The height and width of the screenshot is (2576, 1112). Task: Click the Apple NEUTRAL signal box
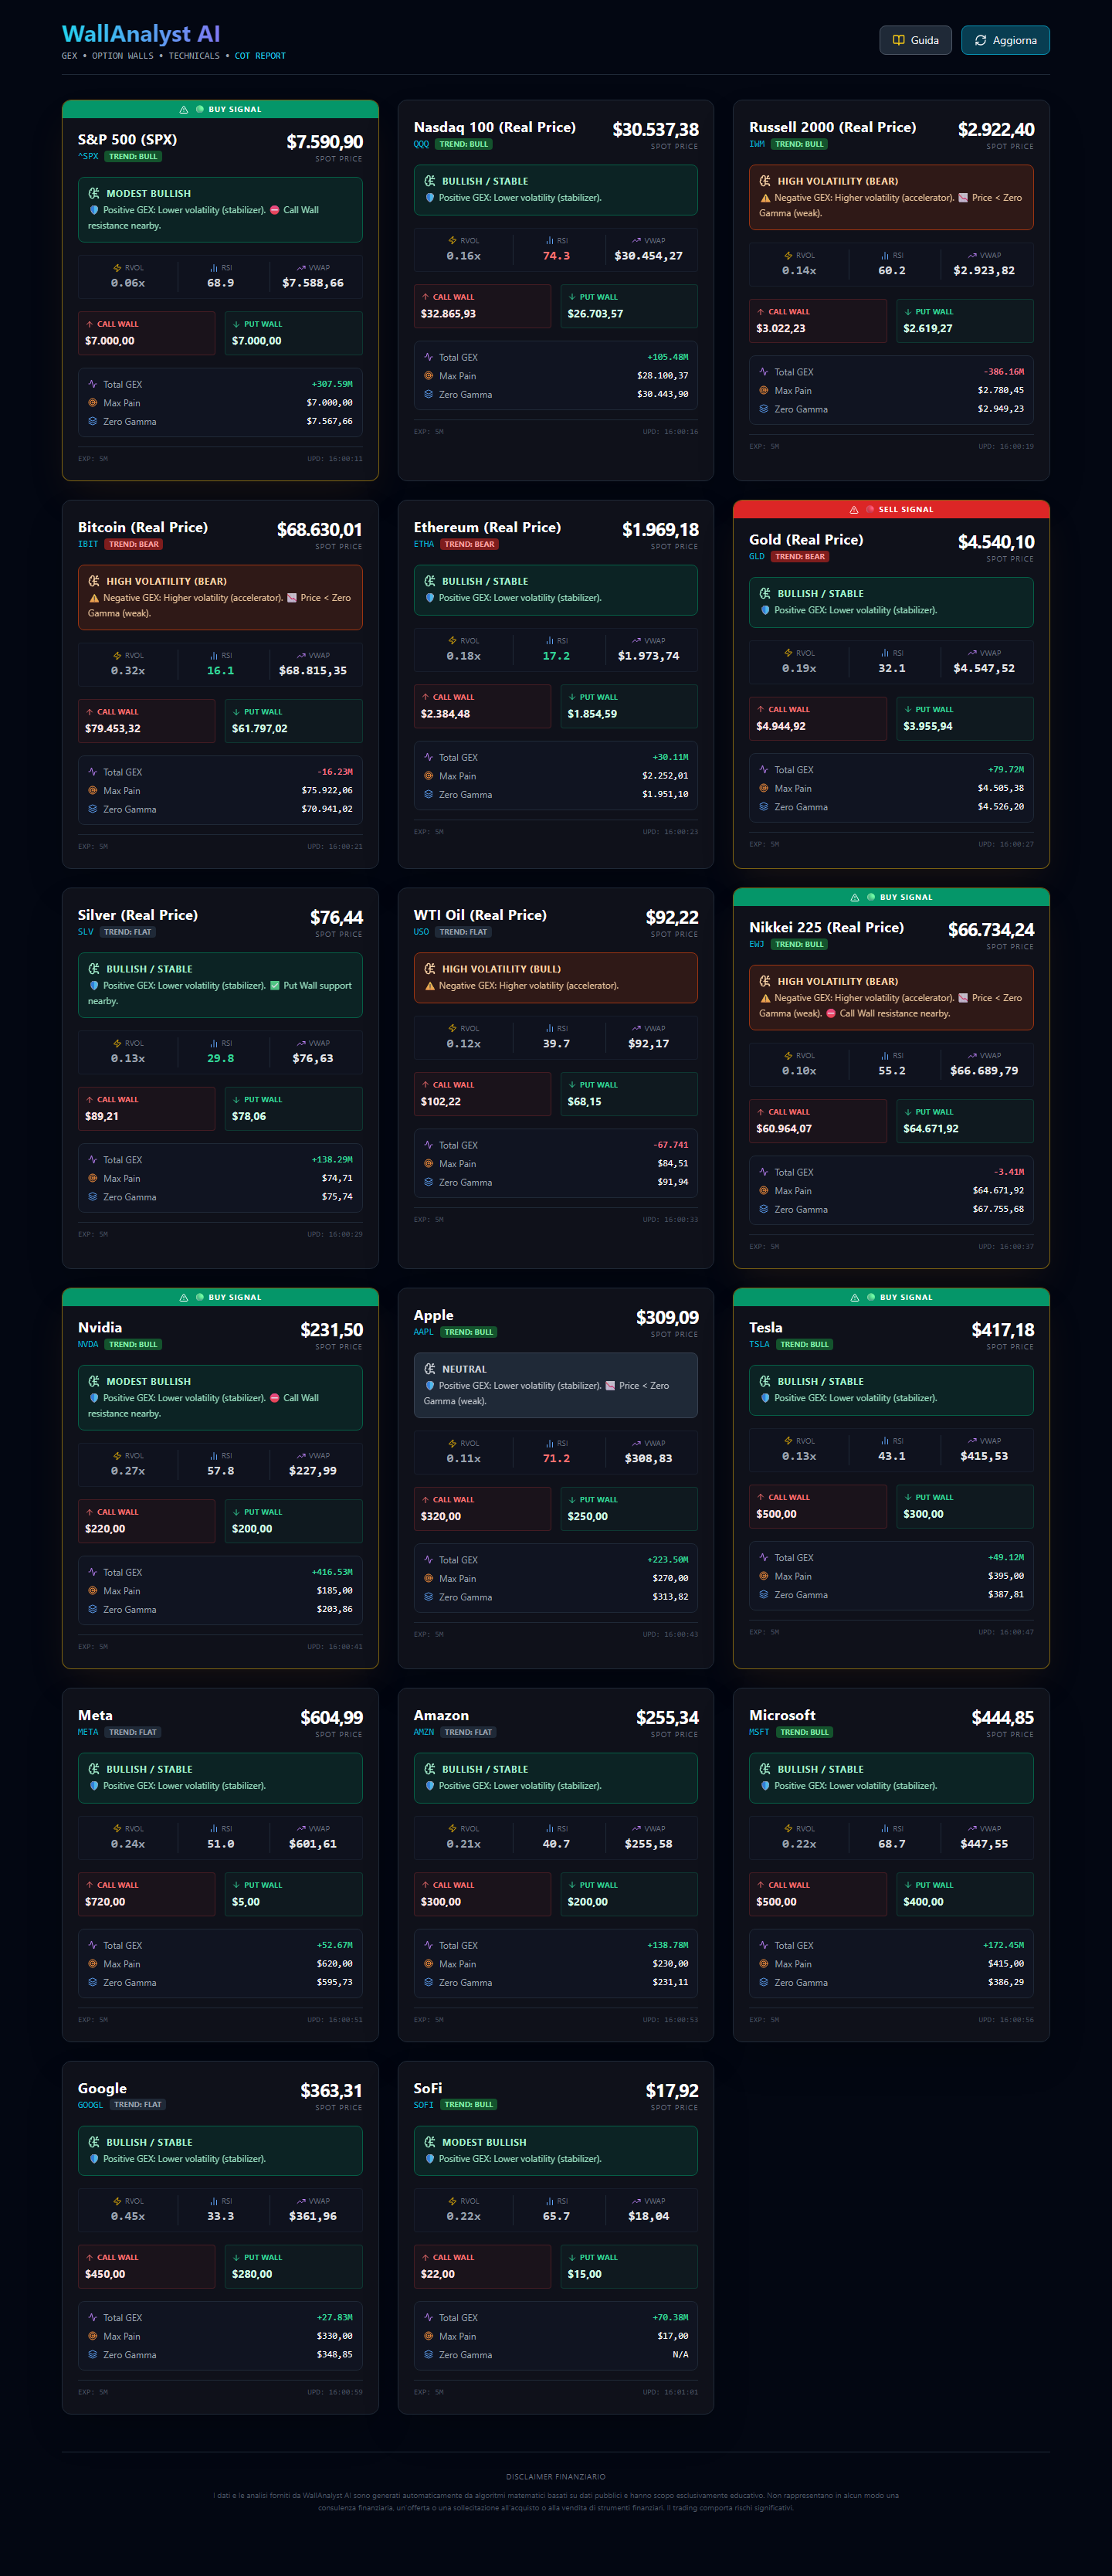[556, 1386]
